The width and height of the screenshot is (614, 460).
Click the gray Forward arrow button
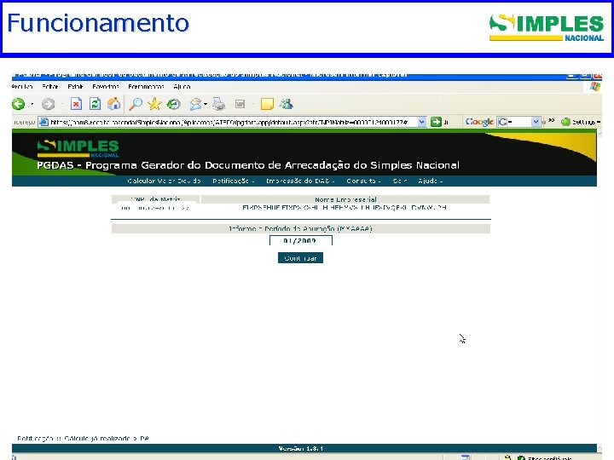(x=48, y=104)
